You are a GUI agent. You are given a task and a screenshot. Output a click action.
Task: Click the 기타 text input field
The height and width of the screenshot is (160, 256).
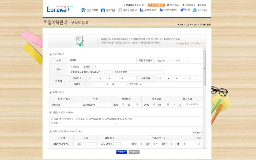click(x=89, y=123)
